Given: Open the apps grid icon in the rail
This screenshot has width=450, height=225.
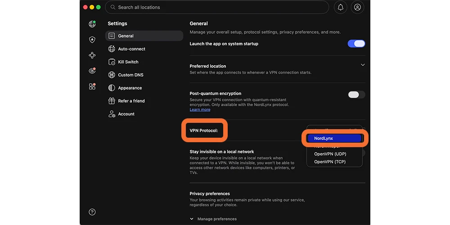Looking at the screenshot, I should (x=92, y=86).
